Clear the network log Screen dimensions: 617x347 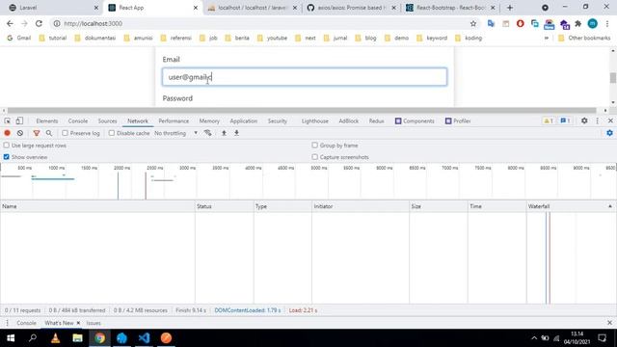point(20,133)
